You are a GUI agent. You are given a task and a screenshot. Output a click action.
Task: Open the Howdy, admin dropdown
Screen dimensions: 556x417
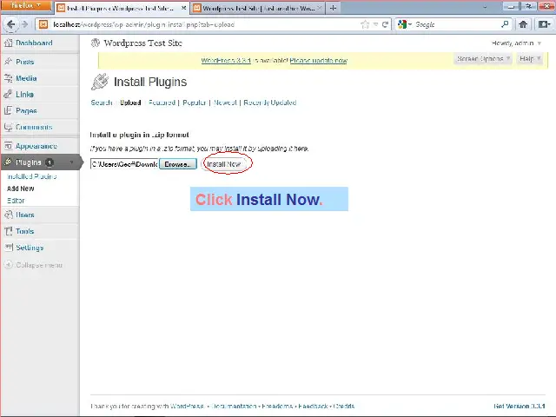pos(516,43)
